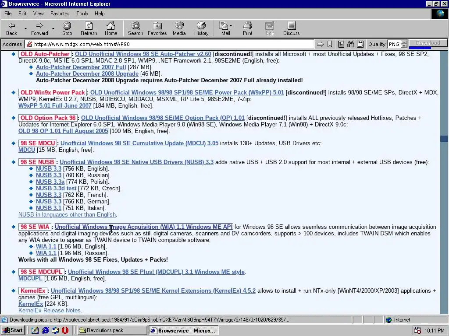
Task: Click the vertical scrollbar thumb
Action: tap(444, 139)
